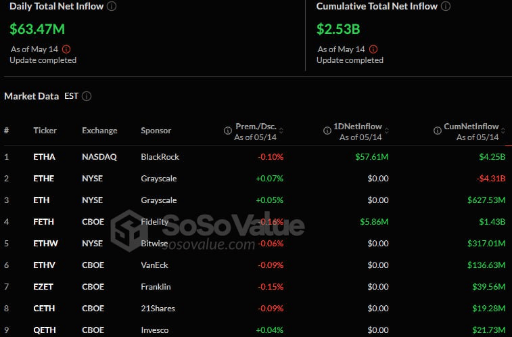
Task: Click $4.25B cumulative inflow value
Action: pyautogui.click(x=492, y=157)
